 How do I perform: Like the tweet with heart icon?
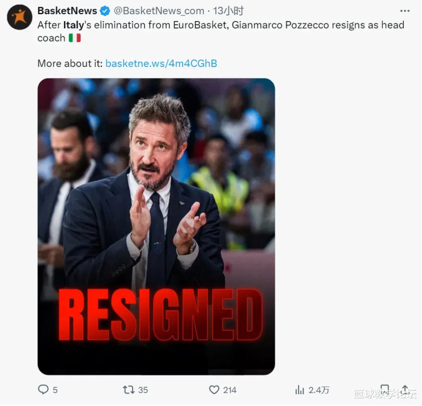click(x=214, y=390)
